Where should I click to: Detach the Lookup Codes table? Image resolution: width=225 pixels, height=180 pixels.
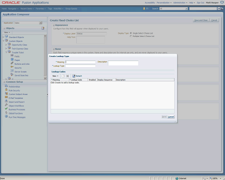[77, 76]
